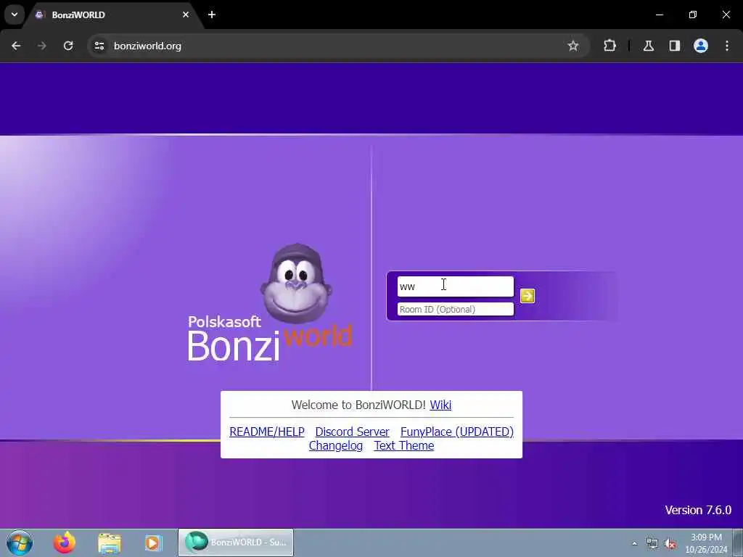Click the taskbar clock showing 3:09 PM
743x557 pixels.
(x=706, y=543)
